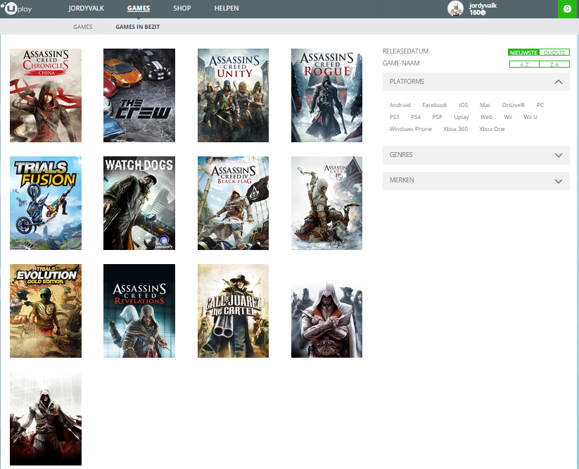
Task: Open Assassin's Creed IV Black Flag cover
Action: point(233,203)
